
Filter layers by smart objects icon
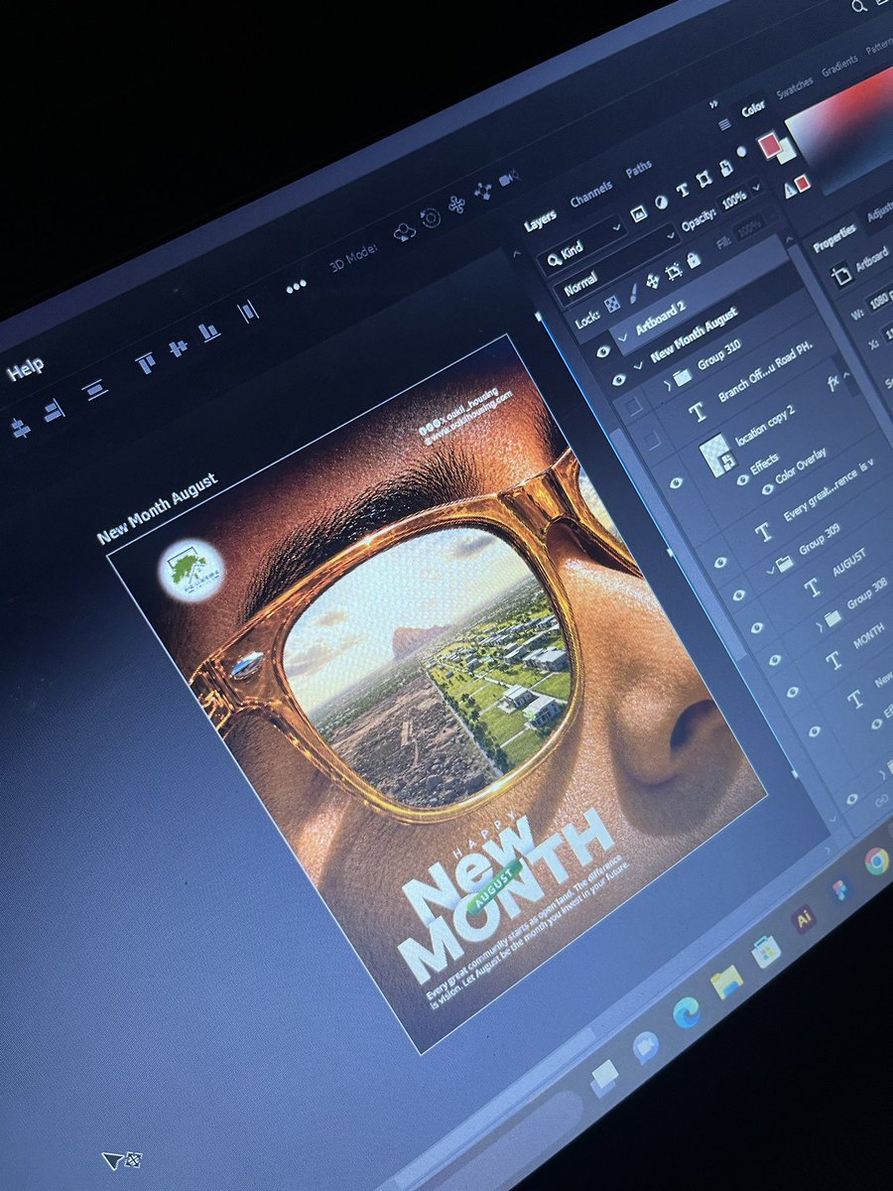[725, 168]
